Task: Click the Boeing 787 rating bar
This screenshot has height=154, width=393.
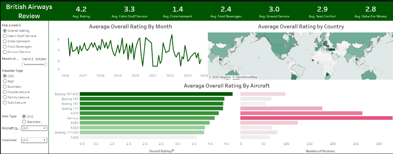Action: tap(152, 103)
